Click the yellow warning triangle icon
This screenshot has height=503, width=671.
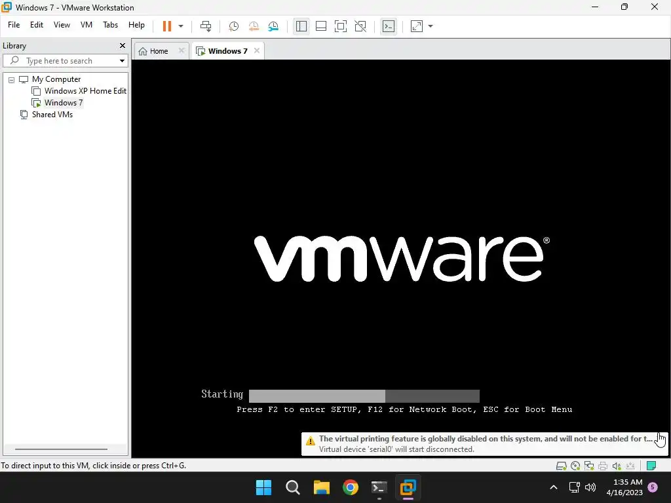point(311,440)
